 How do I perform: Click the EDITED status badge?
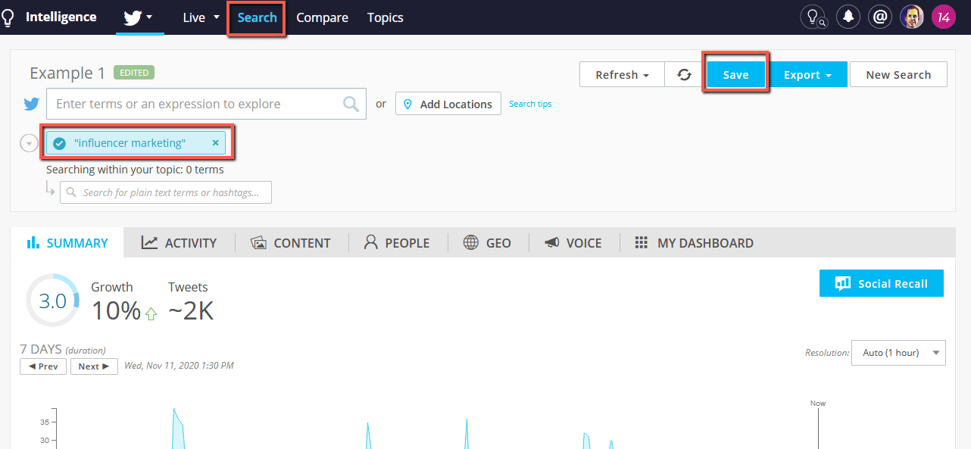pos(134,73)
